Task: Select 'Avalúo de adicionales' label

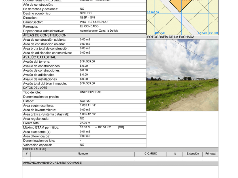Action: [39, 75]
